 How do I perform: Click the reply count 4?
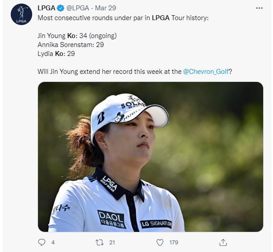(53, 243)
